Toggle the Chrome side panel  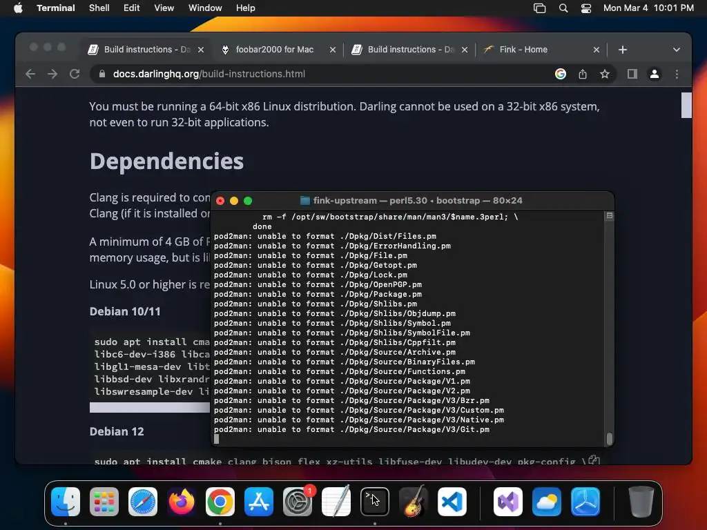632,74
